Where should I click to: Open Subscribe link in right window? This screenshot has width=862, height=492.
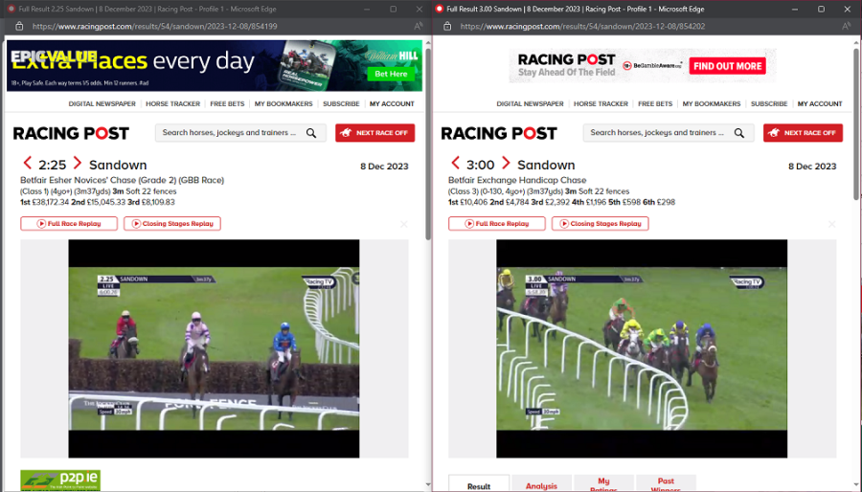point(769,103)
